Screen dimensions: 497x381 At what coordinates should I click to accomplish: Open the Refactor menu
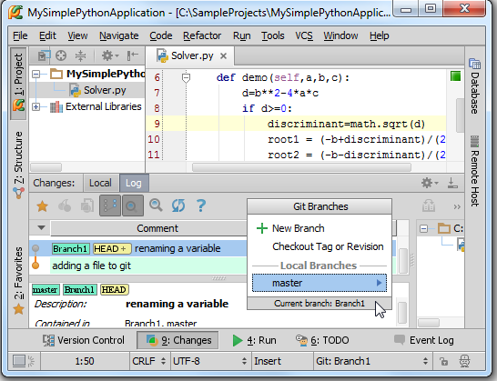point(202,35)
